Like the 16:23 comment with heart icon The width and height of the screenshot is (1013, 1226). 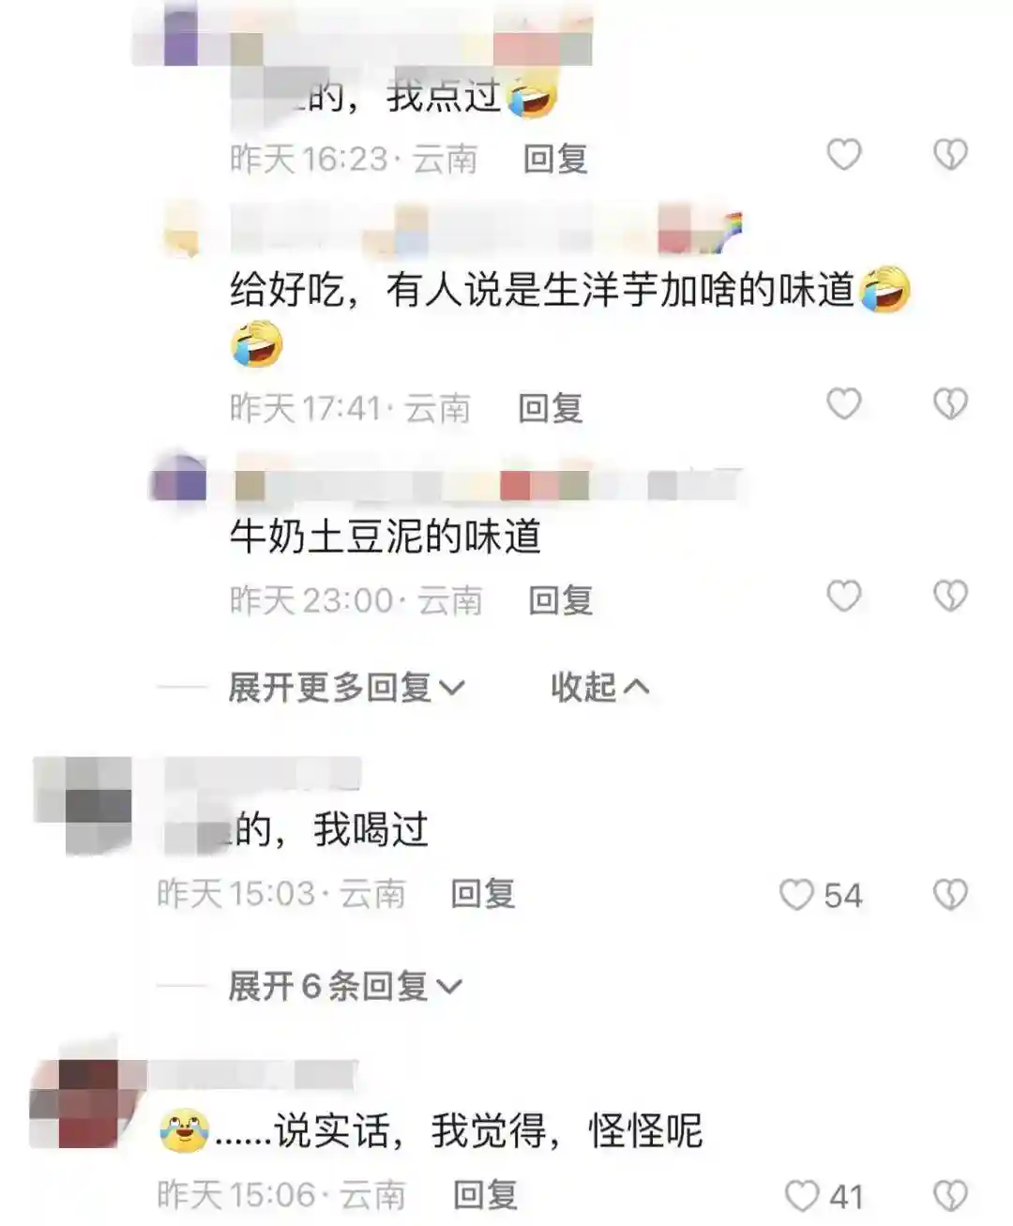tap(843, 155)
